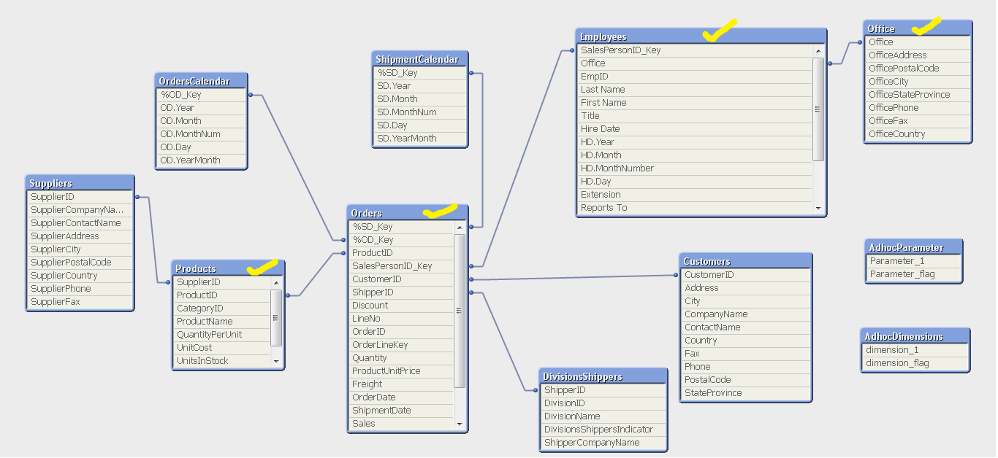
Task: Select the EmpID field in Employees
Action: pyautogui.click(x=695, y=76)
